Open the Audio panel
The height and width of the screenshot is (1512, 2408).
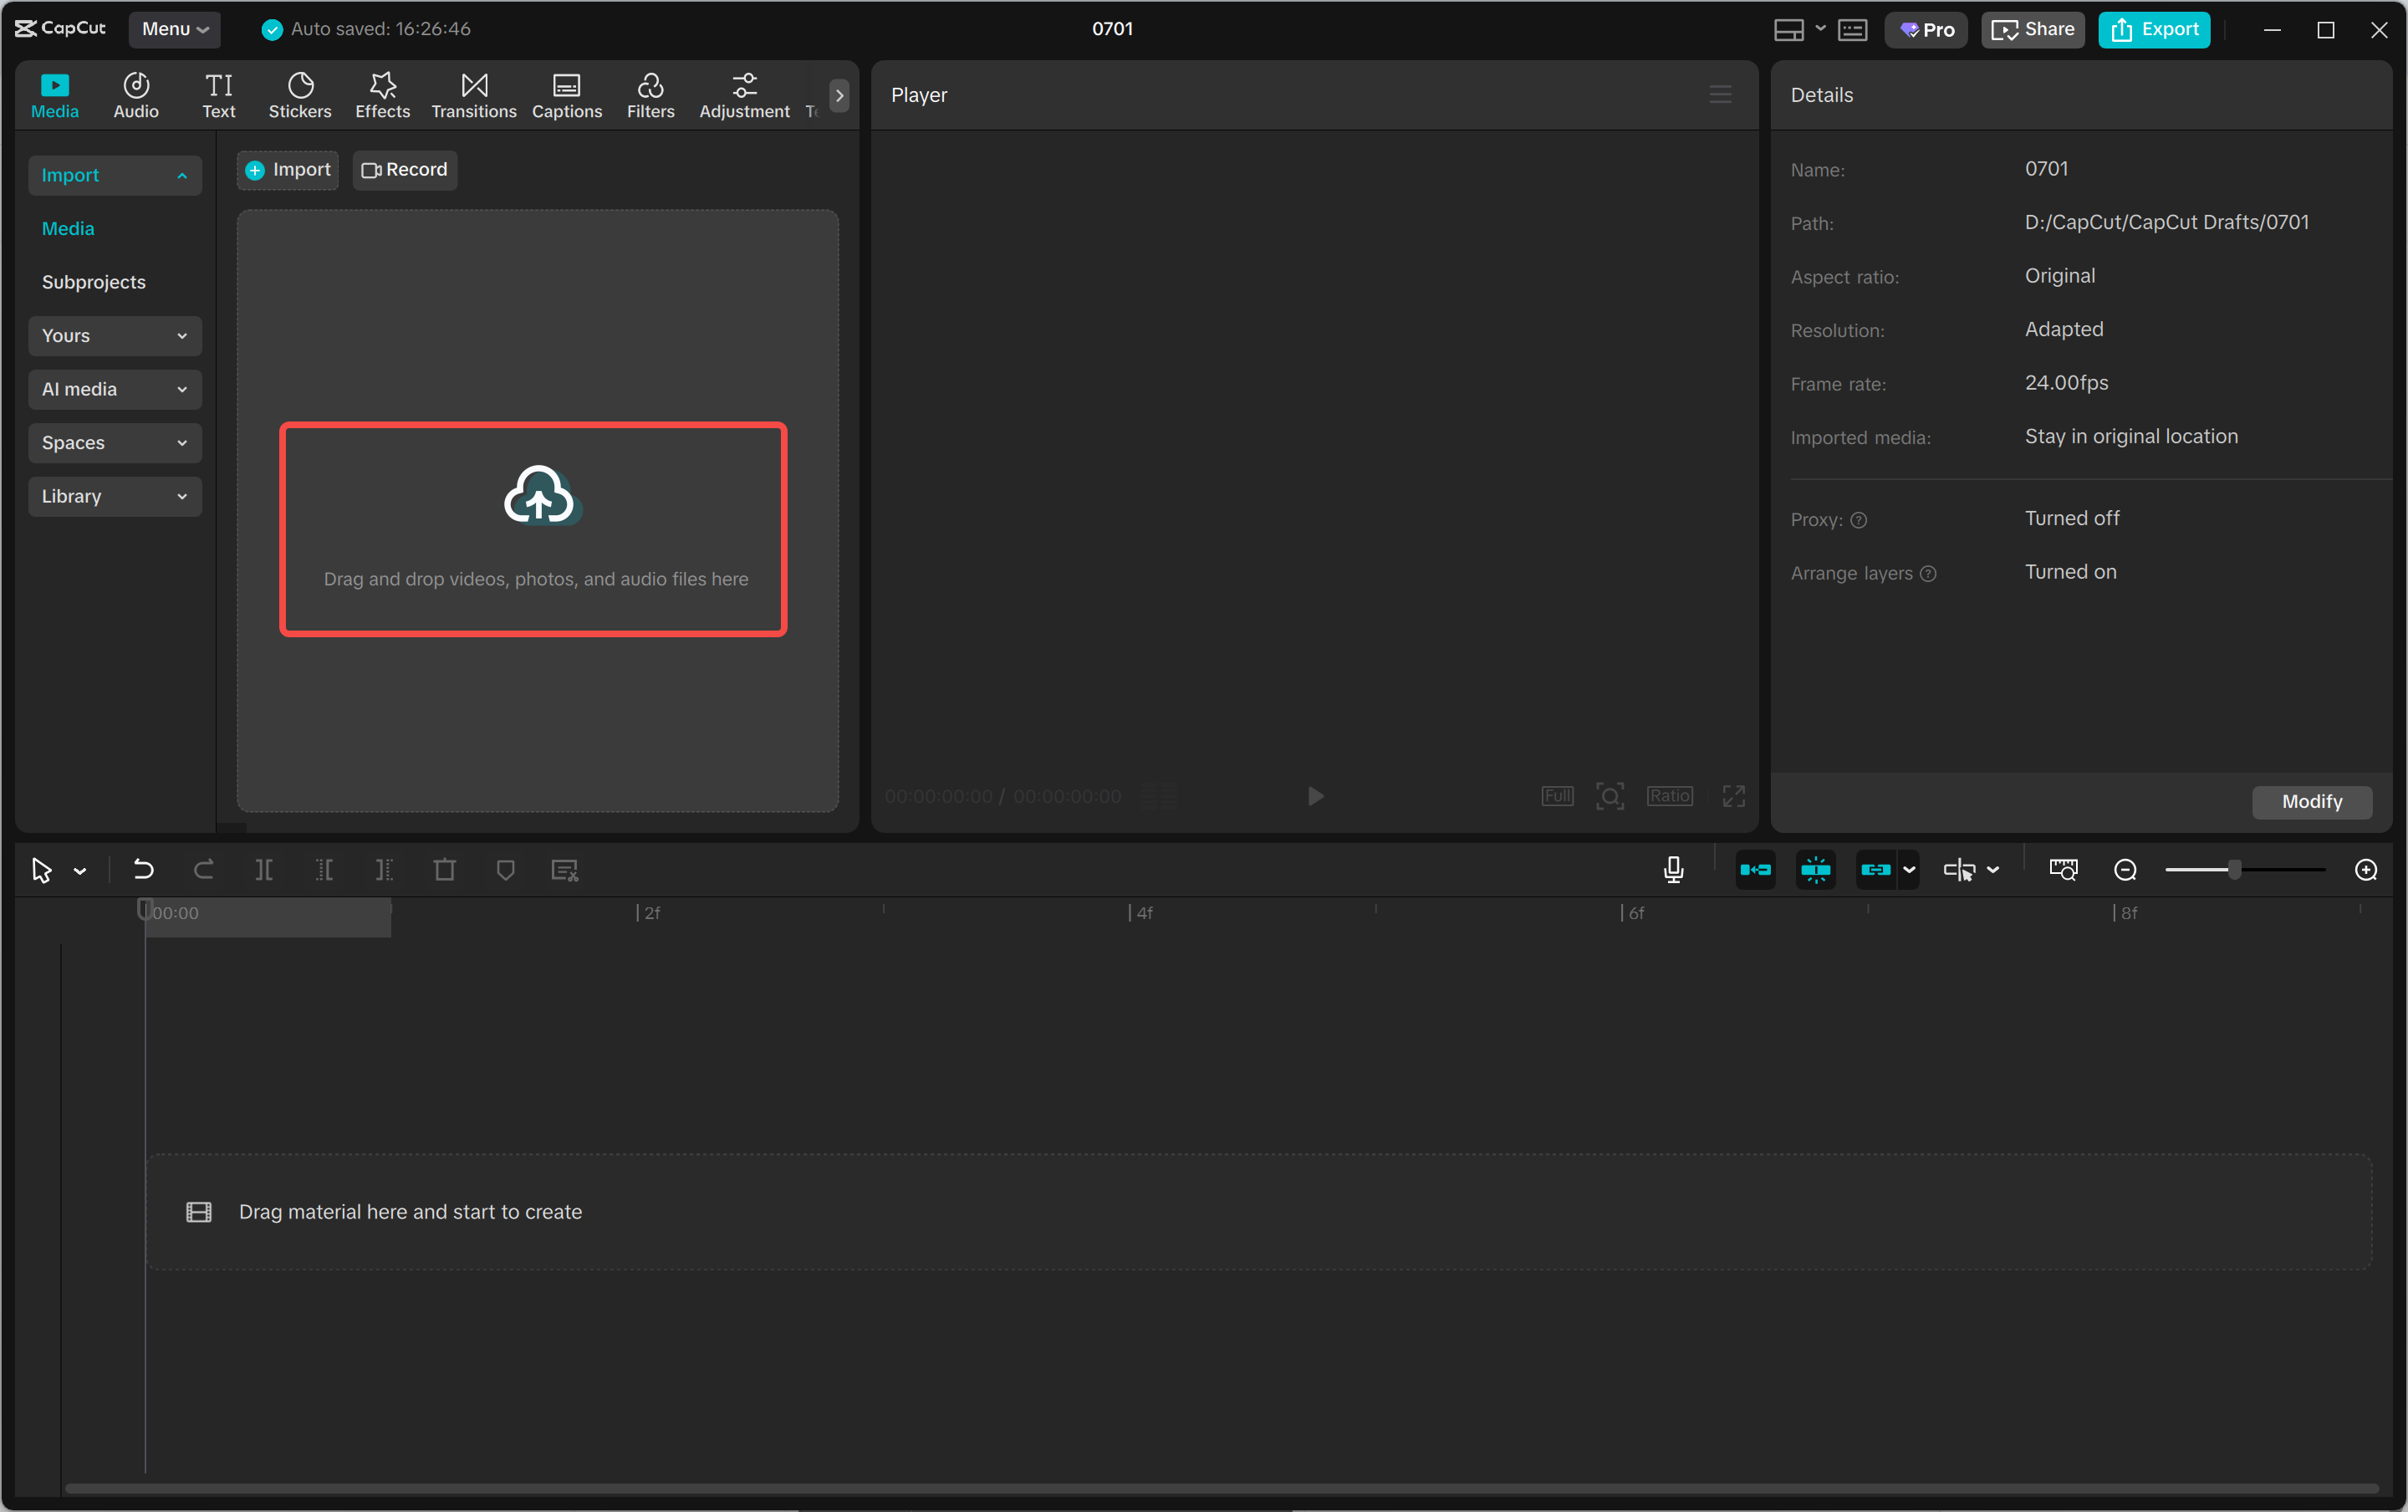[136, 95]
